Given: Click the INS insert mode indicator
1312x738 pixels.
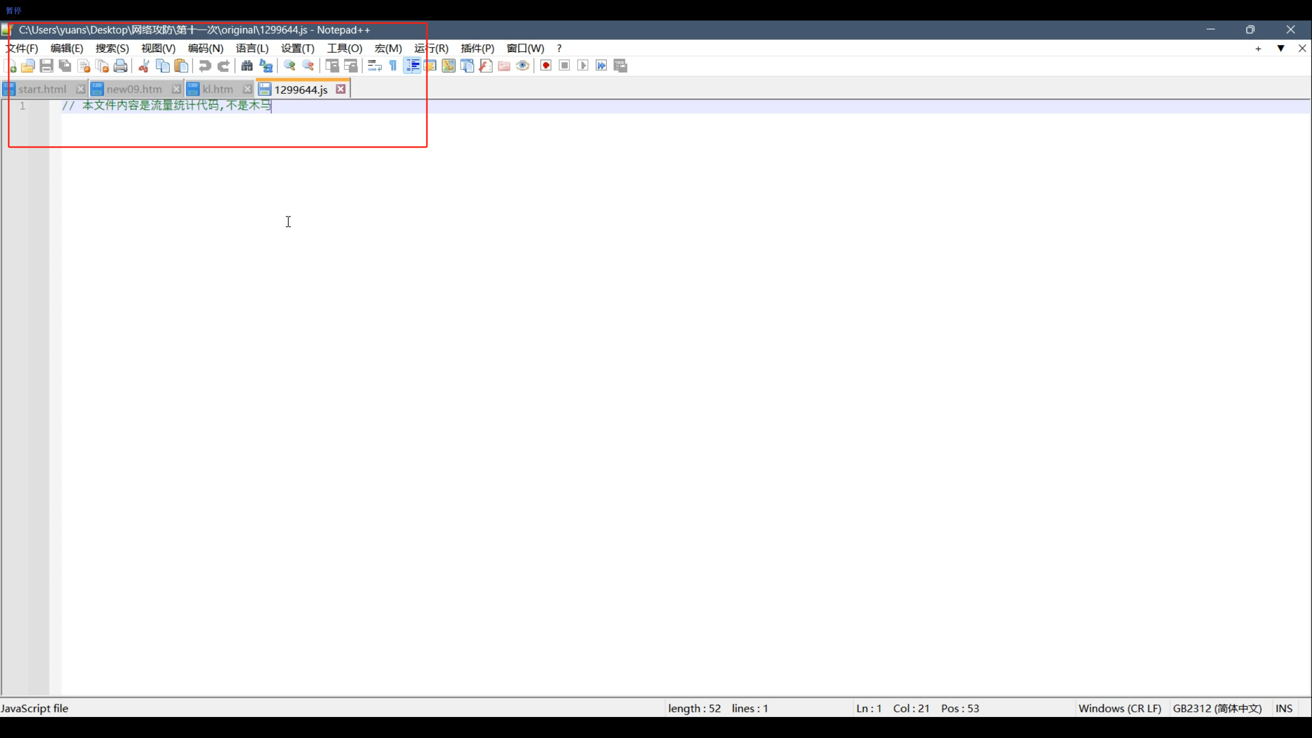Looking at the screenshot, I should pyautogui.click(x=1284, y=708).
